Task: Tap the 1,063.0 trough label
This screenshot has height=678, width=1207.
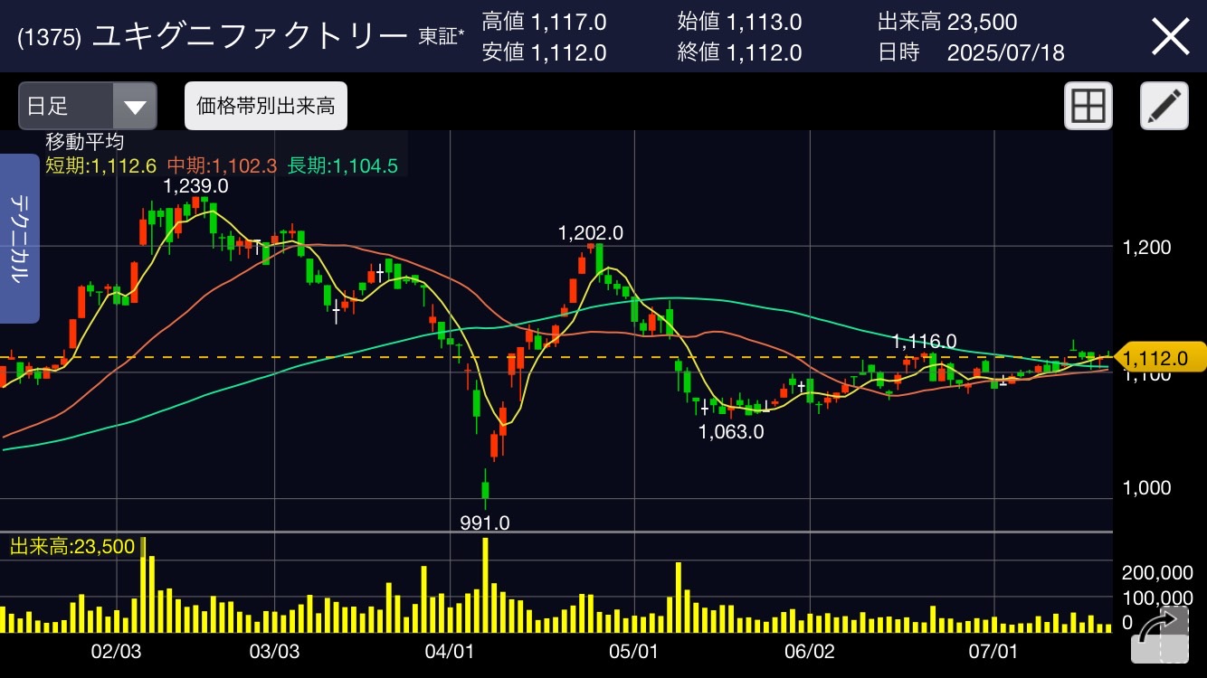Action: 731,432
